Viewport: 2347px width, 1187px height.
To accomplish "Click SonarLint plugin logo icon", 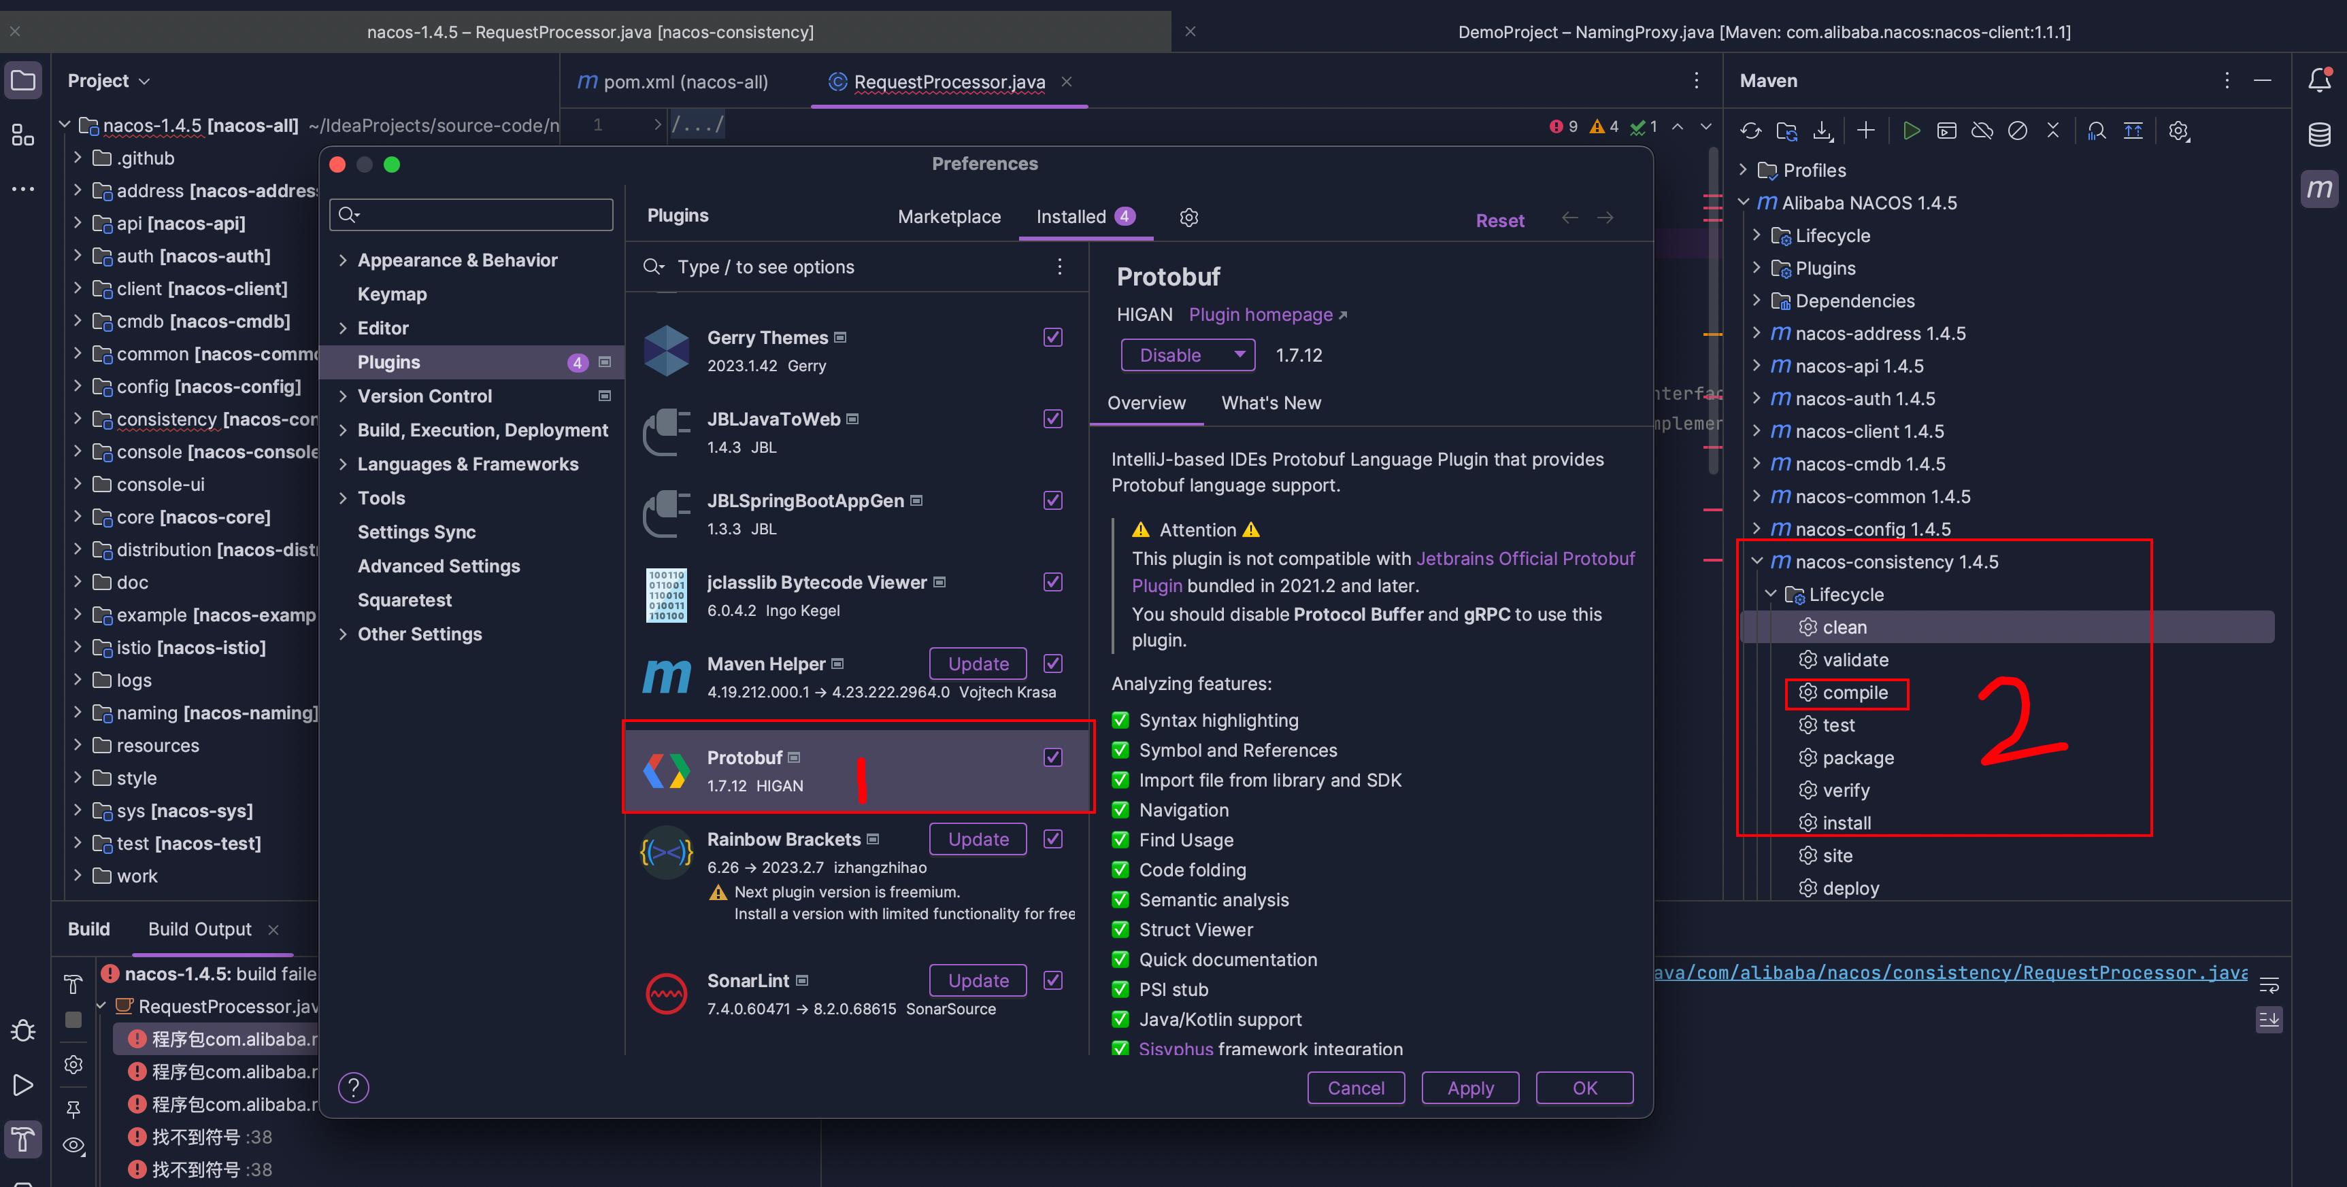I will 667,993.
